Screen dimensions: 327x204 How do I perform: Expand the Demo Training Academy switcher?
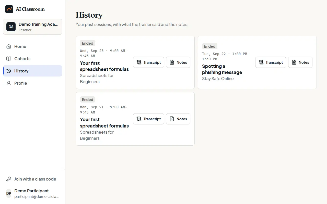point(32,27)
